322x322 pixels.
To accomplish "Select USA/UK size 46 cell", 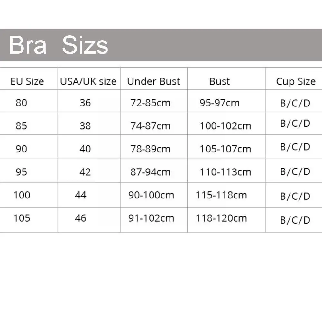I will (80, 218).
